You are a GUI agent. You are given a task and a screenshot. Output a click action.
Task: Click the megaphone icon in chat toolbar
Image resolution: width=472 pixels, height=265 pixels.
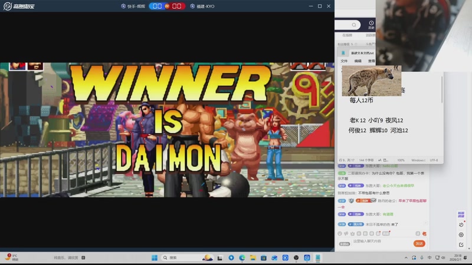(x=346, y=233)
